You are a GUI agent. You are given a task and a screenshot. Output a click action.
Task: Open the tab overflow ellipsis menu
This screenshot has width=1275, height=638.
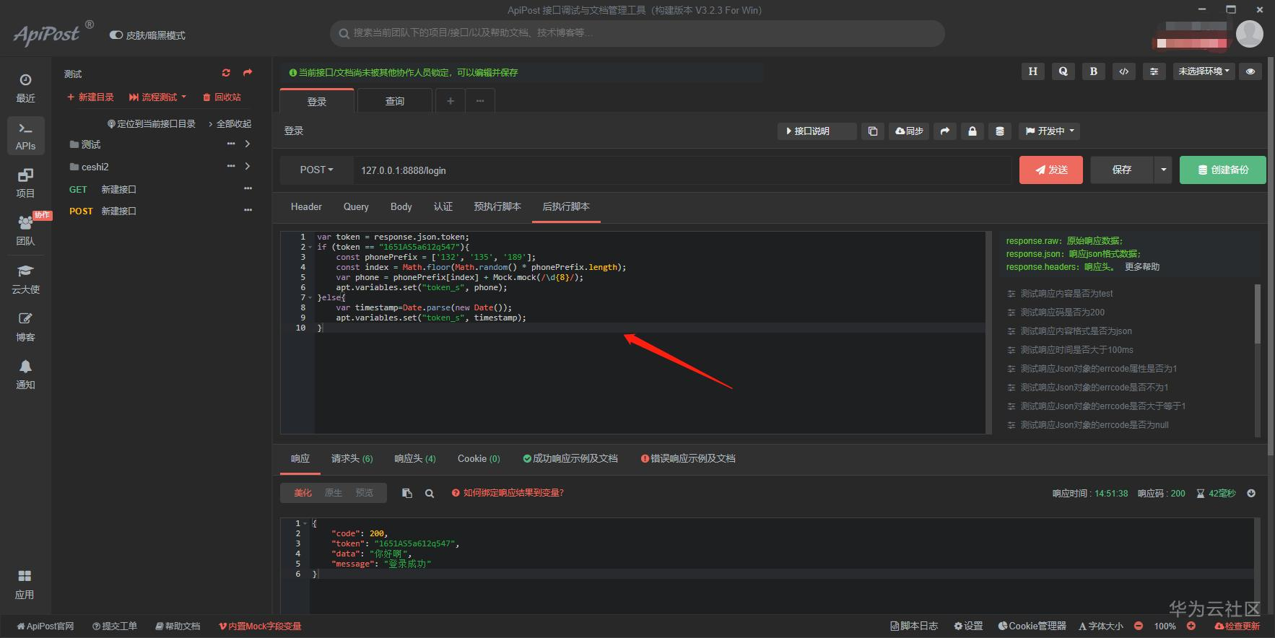pos(480,101)
